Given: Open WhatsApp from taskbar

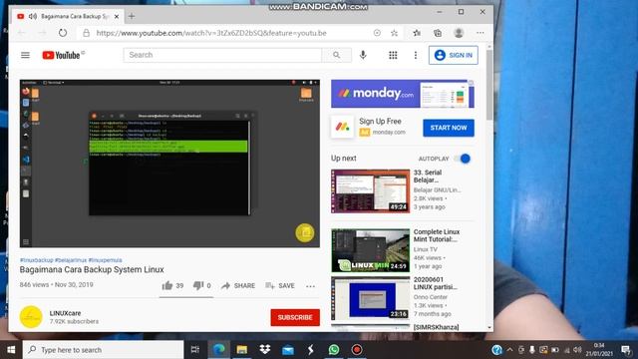Looking at the screenshot, I should 334,350.
